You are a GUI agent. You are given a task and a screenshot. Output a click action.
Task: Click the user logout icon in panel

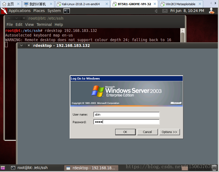pos(211,11)
